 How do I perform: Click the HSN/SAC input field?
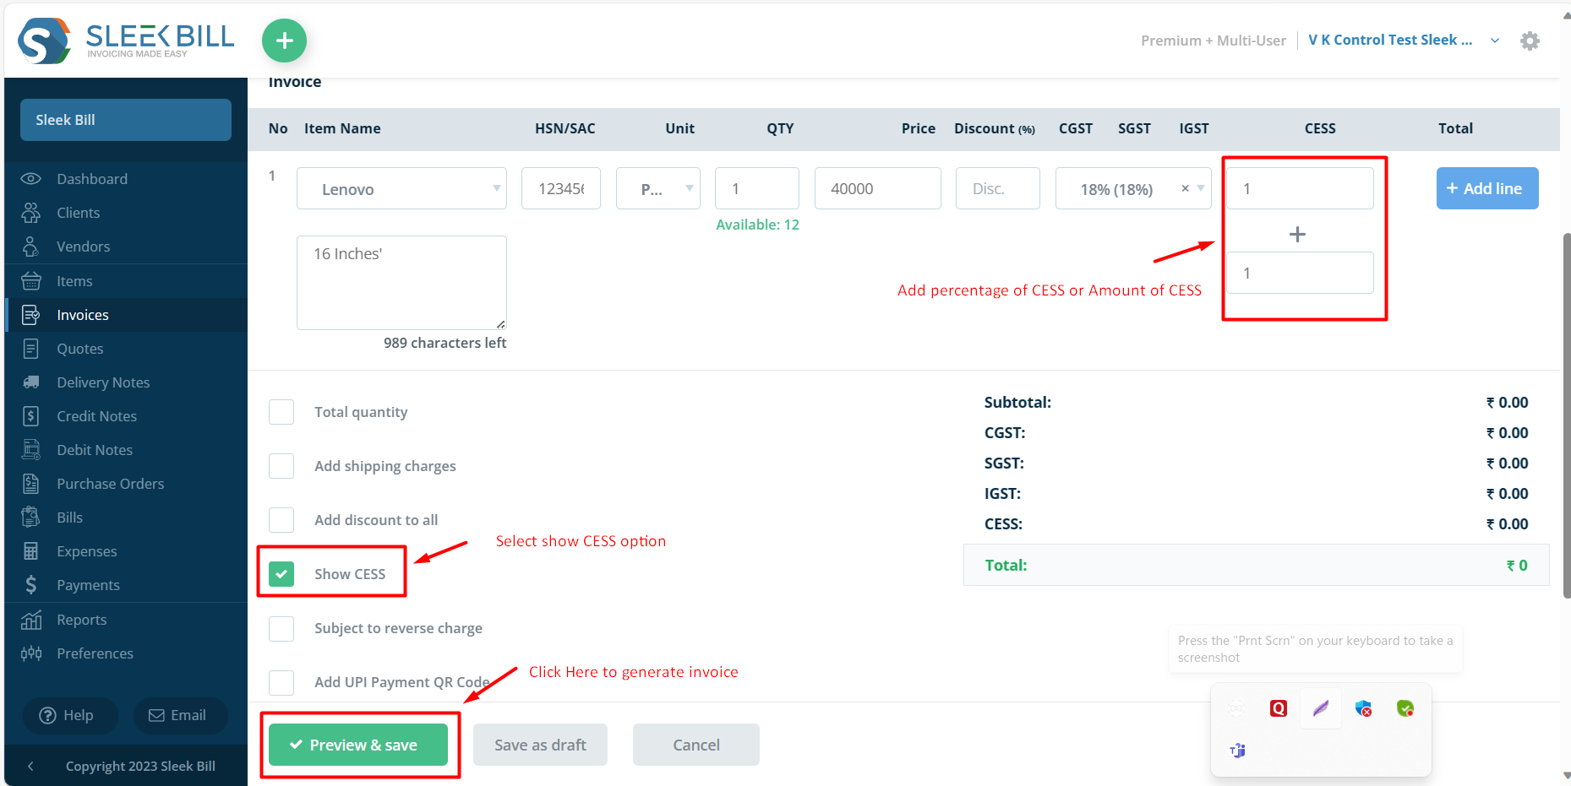[x=561, y=188]
